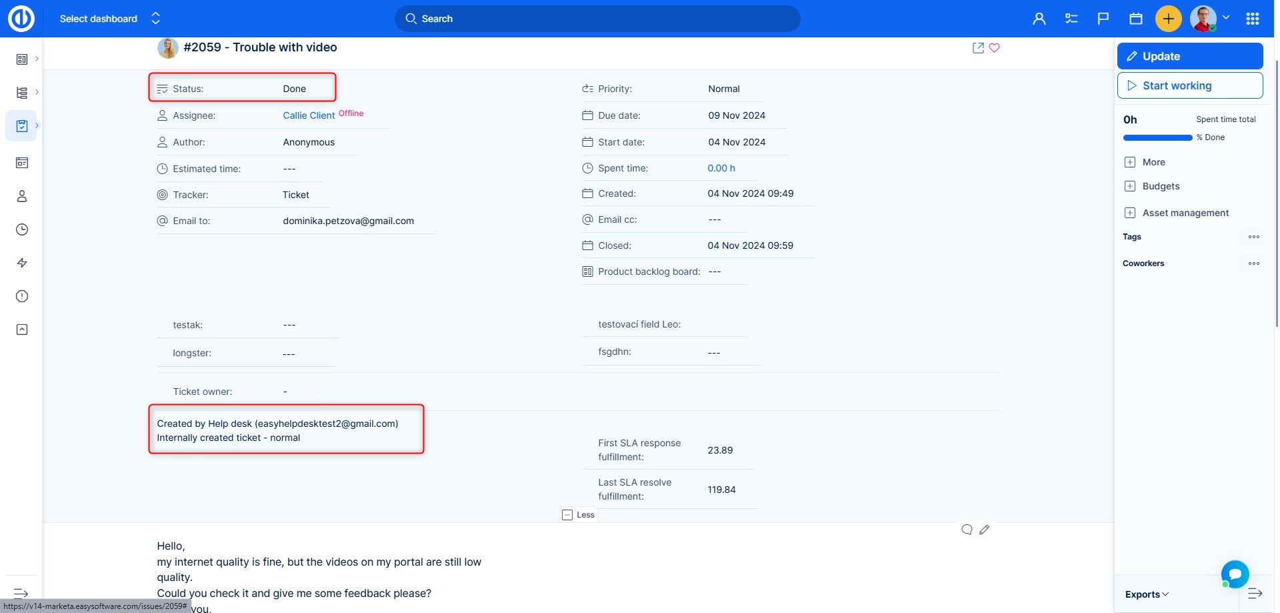Open the calendar icon in top bar
This screenshot has height=613, width=1280.
[x=1136, y=19]
